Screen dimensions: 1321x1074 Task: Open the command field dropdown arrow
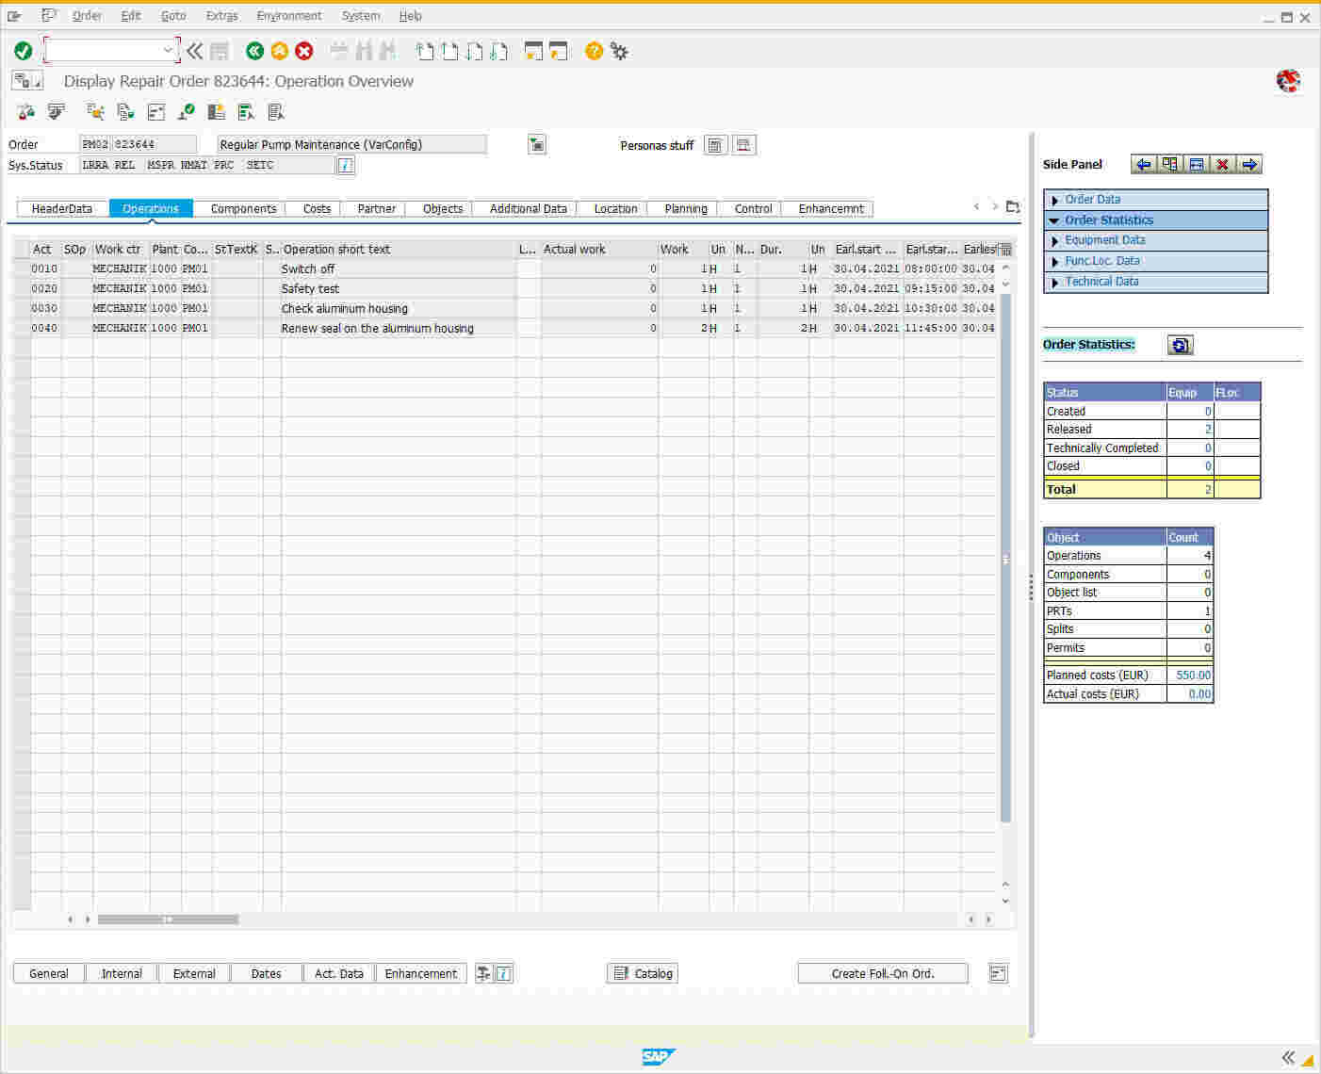click(168, 50)
